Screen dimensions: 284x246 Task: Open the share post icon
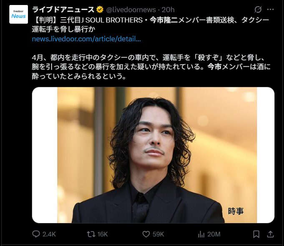coord(270,234)
